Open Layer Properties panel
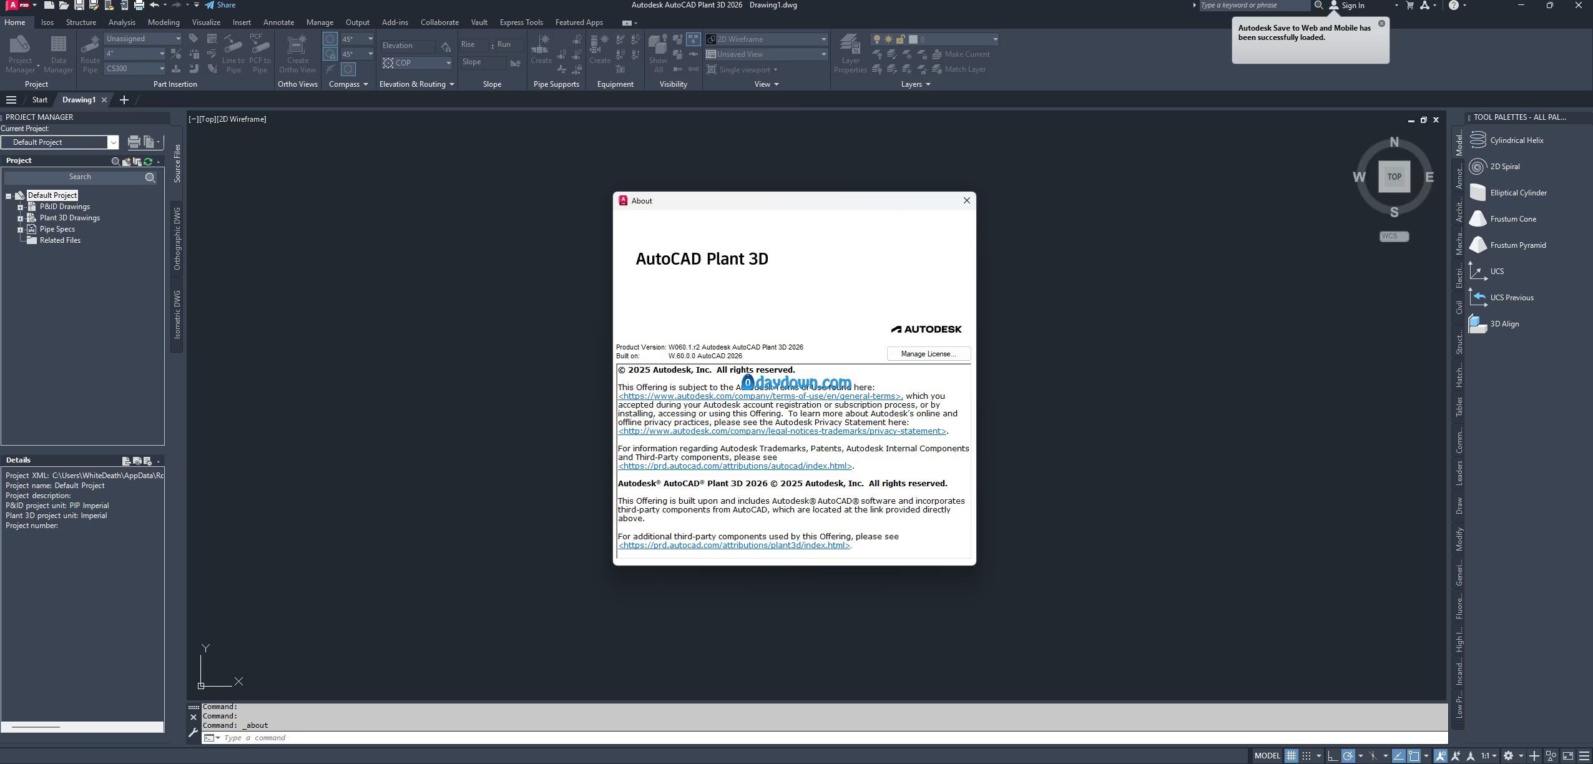 pos(850,54)
